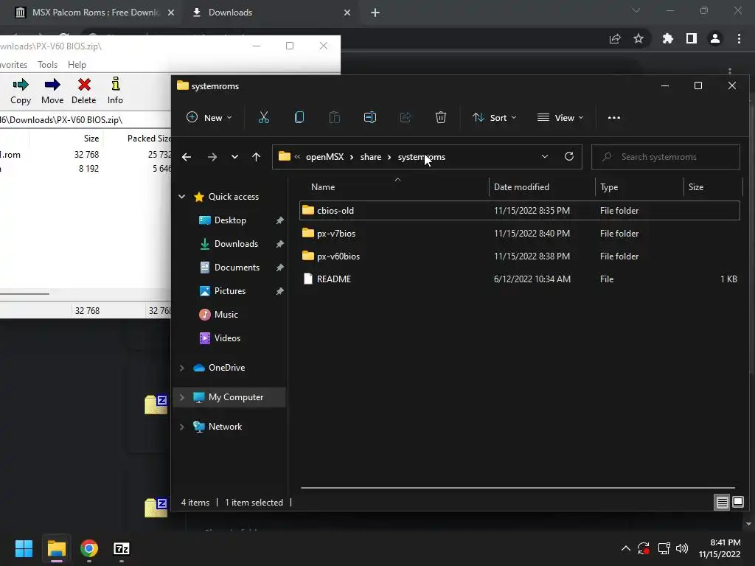Click share in address breadcrumb
This screenshot has width=755, height=566.
[x=371, y=157]
